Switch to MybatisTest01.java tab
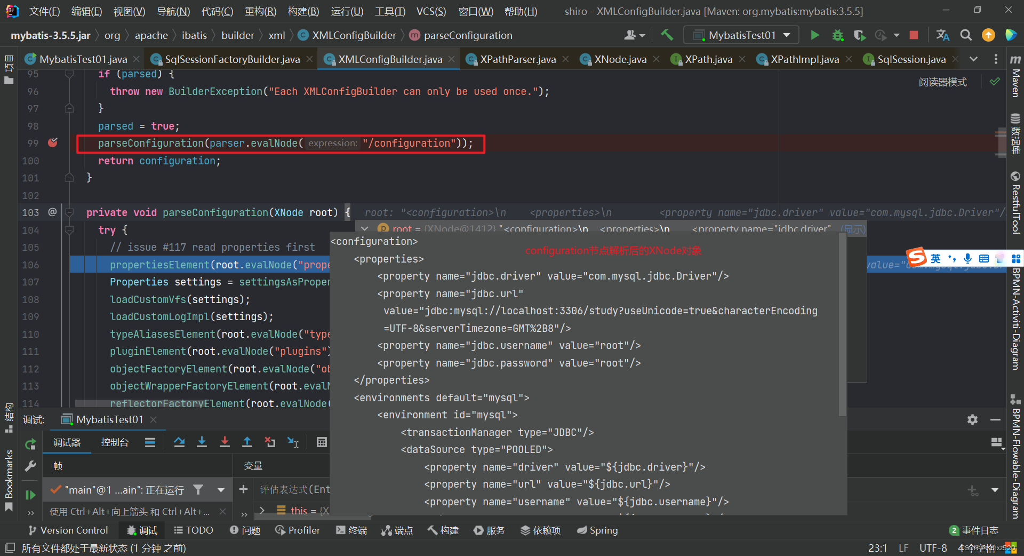Image resolution: width=1024 pixels, height=556 pixels. coord(83,59)
